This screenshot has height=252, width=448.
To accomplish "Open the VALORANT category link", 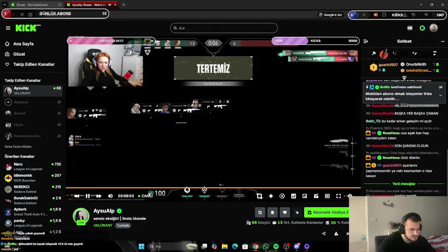I will (103, 225).
